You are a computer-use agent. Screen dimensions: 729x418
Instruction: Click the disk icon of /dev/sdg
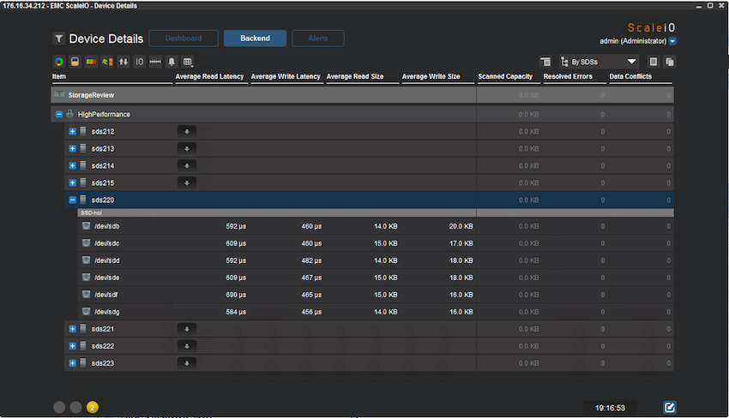[x=86, y=311]
